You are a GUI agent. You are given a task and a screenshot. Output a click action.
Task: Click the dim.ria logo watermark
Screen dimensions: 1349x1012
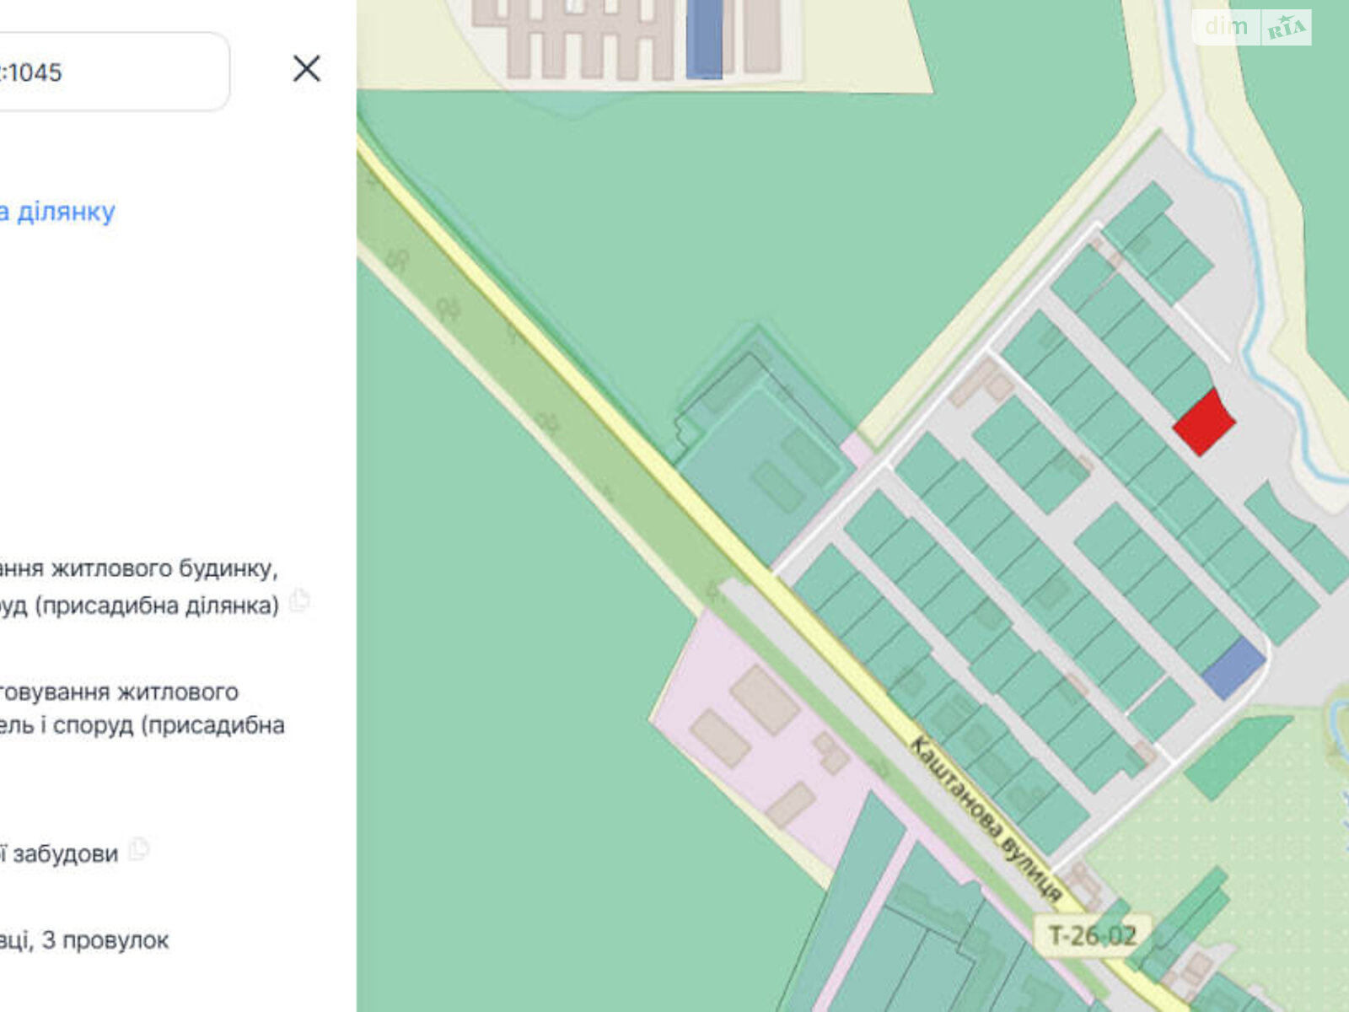(1251, 28)
